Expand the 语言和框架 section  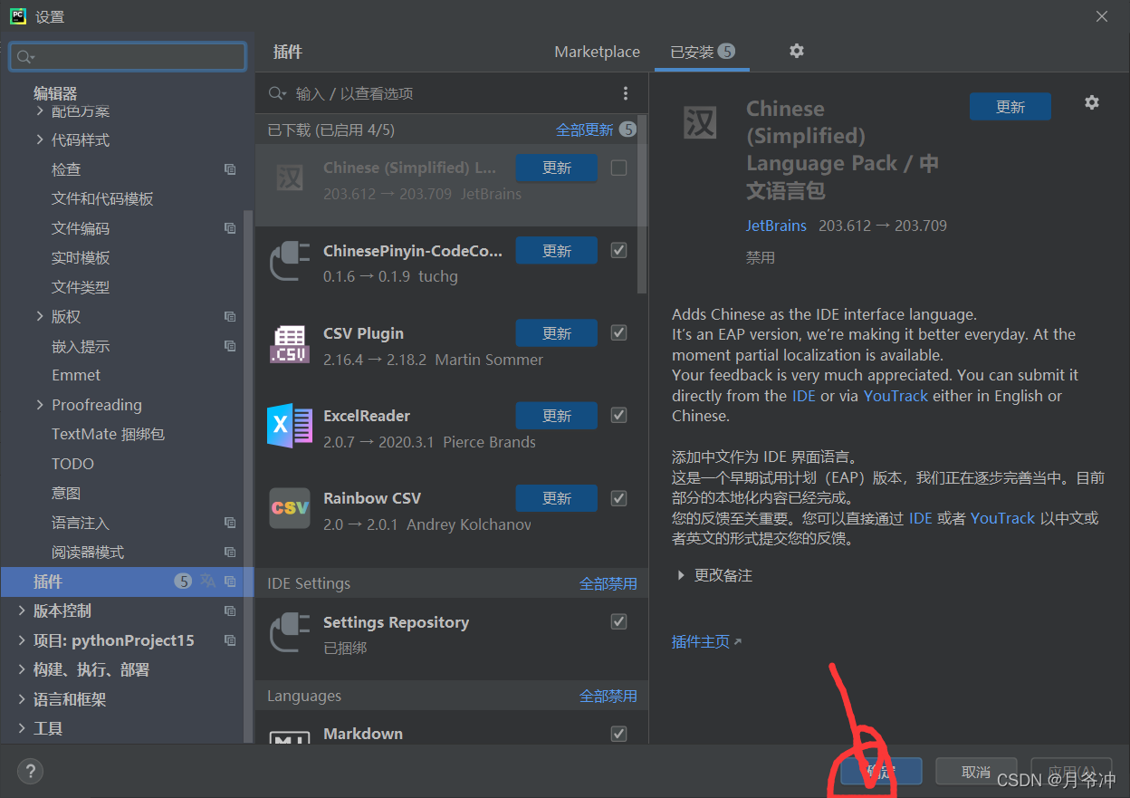[22, 699]
